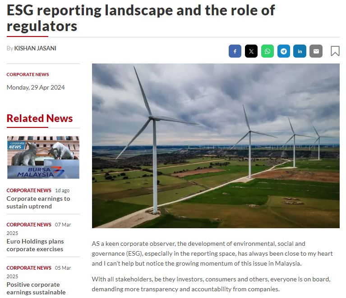Click the wind turbine article image
346x298 pixels.
216,145
